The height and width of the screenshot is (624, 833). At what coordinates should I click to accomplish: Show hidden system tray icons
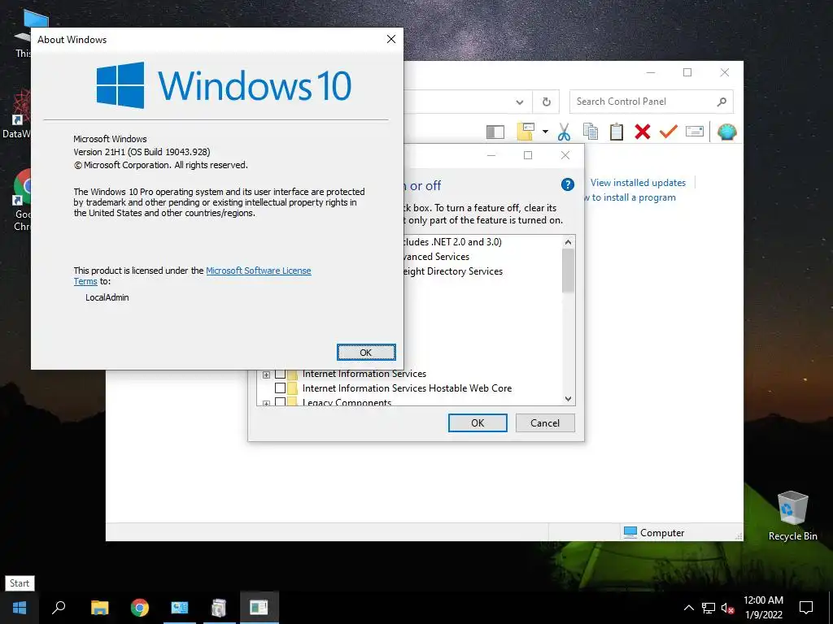[x=688, y=608]
